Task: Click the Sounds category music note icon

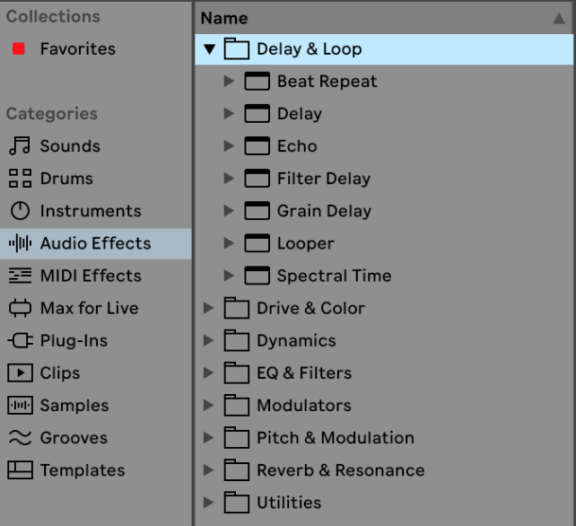Action: (x=20, y=146)
